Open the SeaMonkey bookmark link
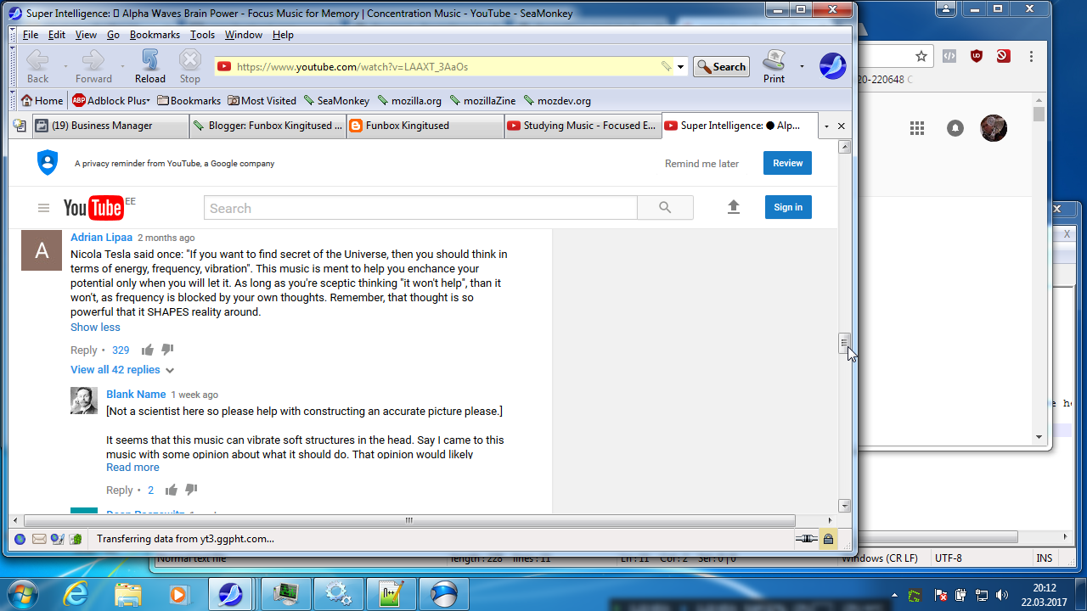1087x611 pixels. 336,100
